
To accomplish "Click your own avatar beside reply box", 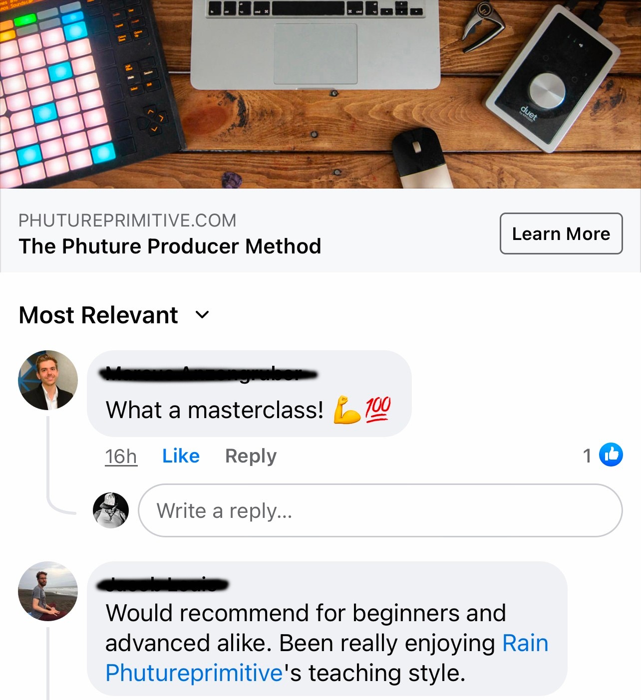I will click(x=111, y=510).
